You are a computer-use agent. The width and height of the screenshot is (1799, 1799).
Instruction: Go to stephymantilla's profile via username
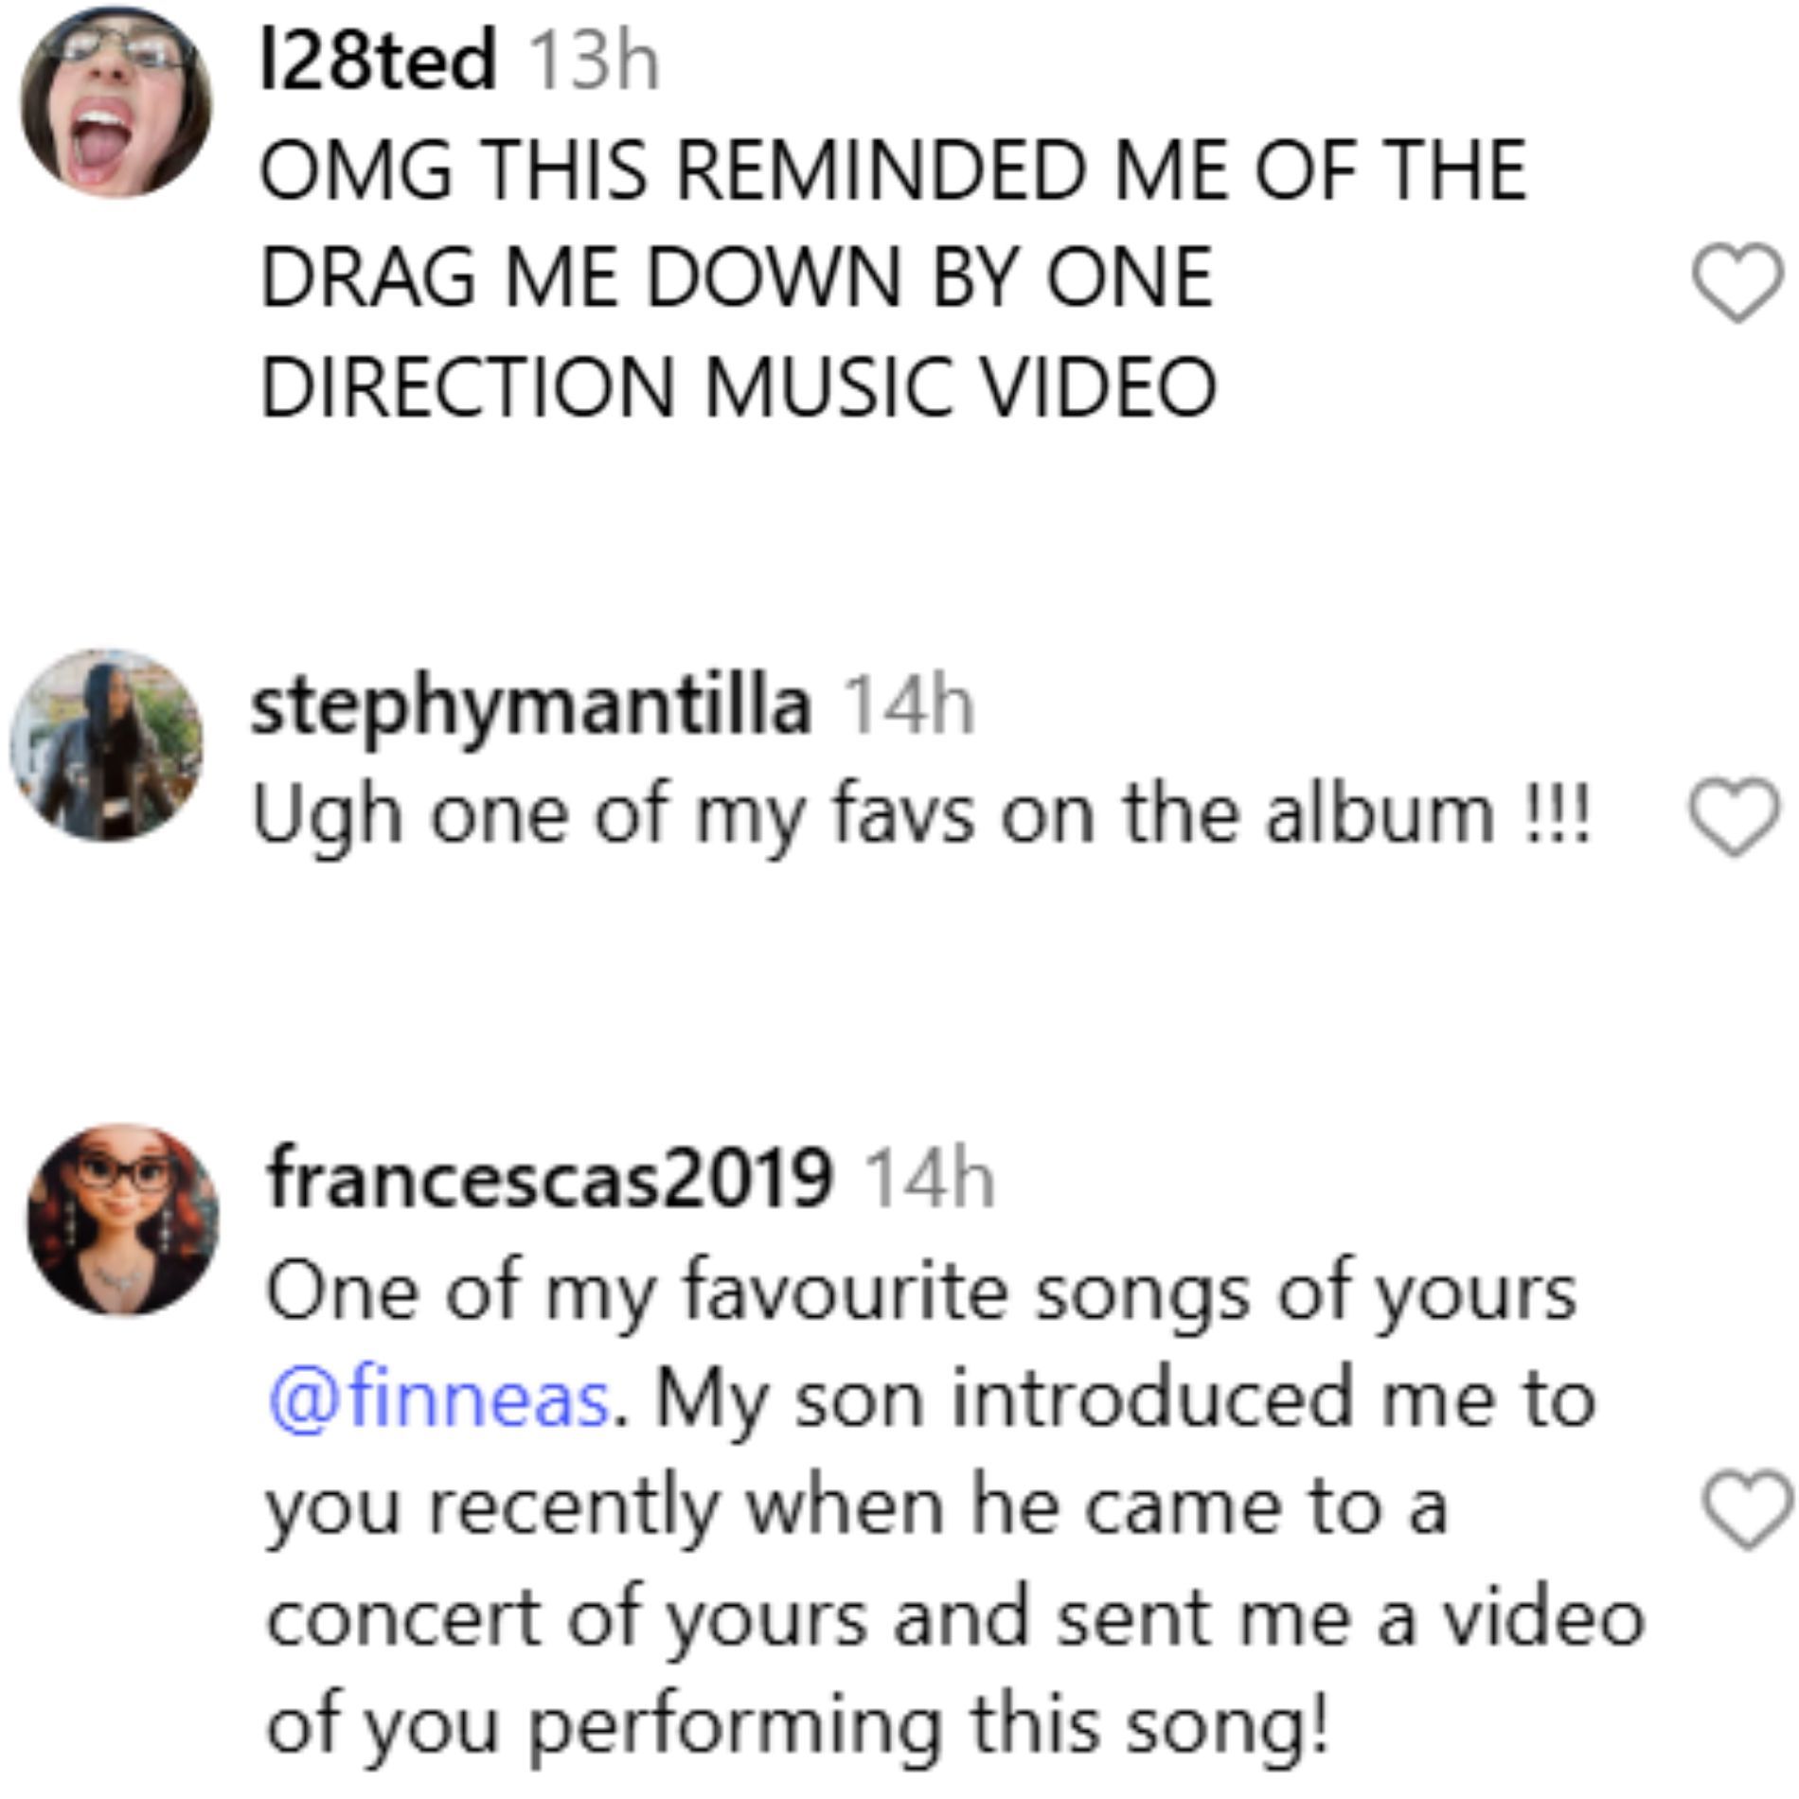tap(531, 706)
